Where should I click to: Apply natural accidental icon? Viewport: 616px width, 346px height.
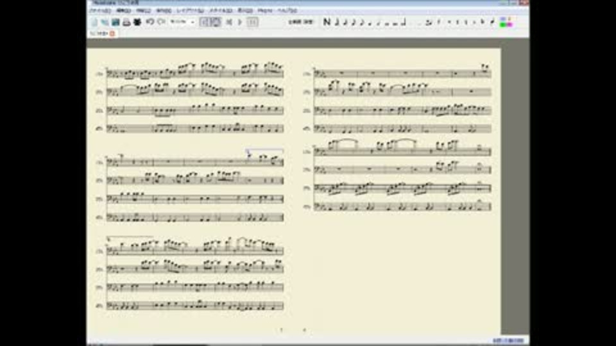466,22
